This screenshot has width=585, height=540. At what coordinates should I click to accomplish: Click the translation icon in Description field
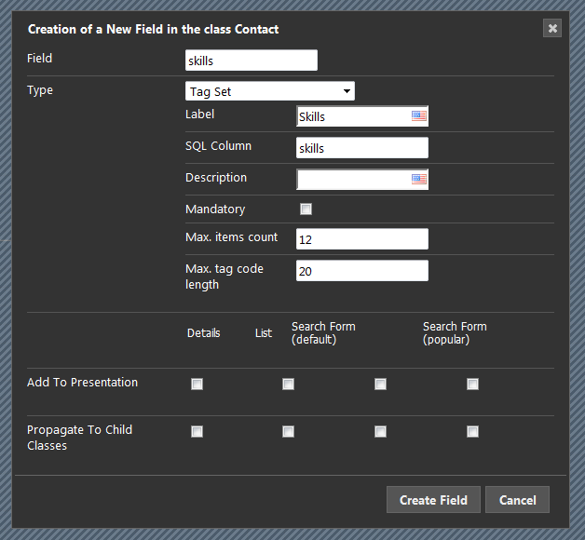pyautogui.click(x=418, y=179)
